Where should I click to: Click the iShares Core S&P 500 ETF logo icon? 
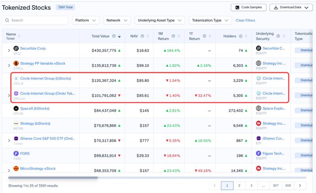tap(16, 138)
